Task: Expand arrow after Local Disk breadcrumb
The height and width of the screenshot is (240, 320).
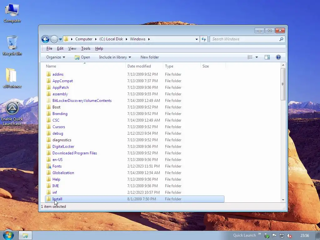Action: (x=126, y=39)
